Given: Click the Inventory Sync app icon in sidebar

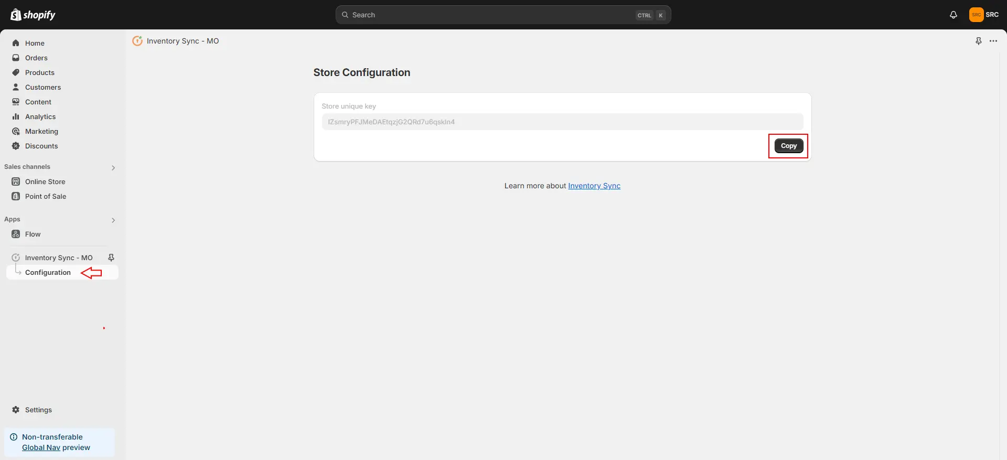Looking at the screenshot, I should point(16,258).
